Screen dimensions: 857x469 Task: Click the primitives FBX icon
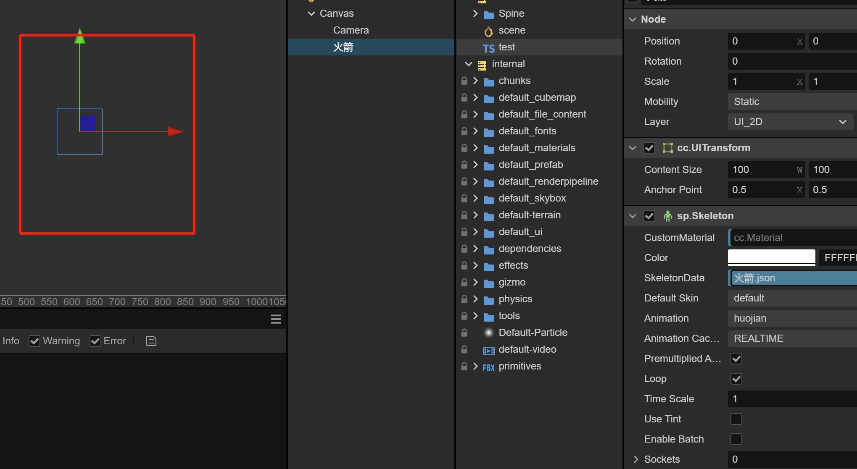coord(488,367)
